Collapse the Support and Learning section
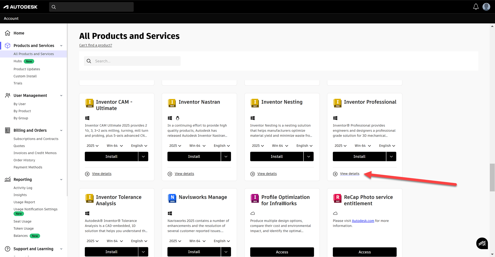The image size is (495, 257). tap(61, 249)
